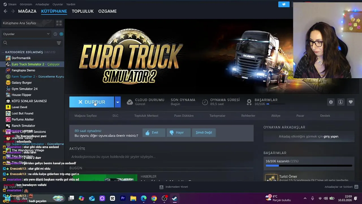362x204 pixels.
Task: Click the Steam logo in menu bar
Action: point(5,4)
